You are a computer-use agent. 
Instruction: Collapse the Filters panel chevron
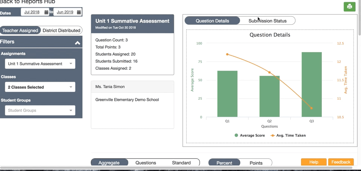[x=77, y=43]
